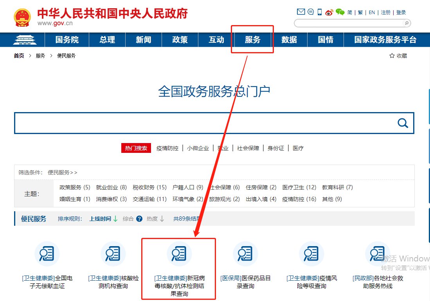The width and height of the screenshot is (430, 301).
Task: Open the 疫情风险等级查询 service icon
Action: tap(311, 254)
